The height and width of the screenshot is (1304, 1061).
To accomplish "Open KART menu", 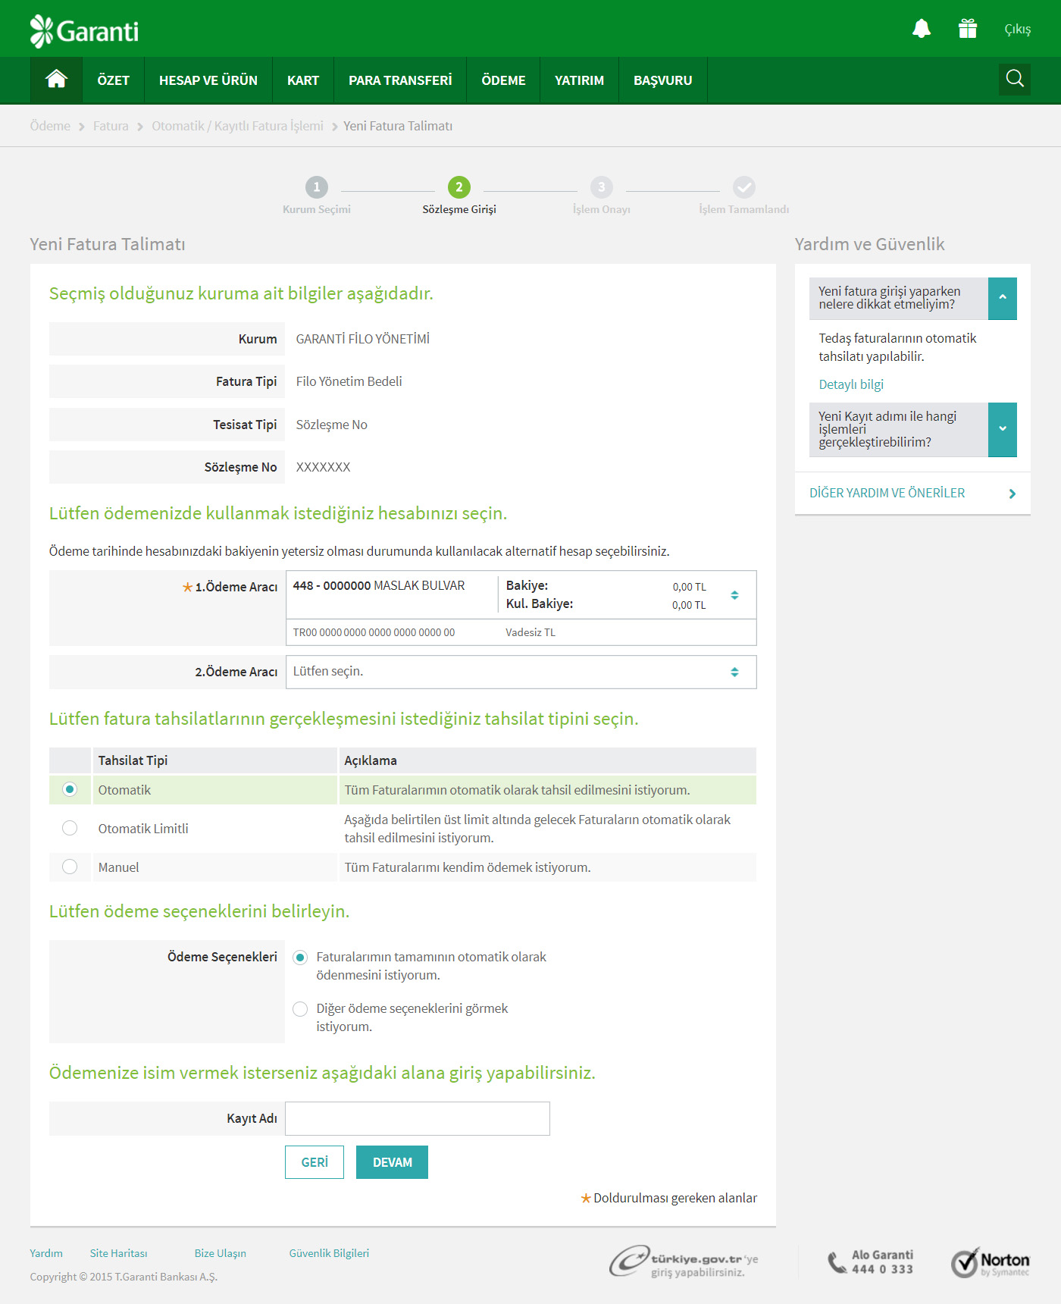I will click(303, 80).
